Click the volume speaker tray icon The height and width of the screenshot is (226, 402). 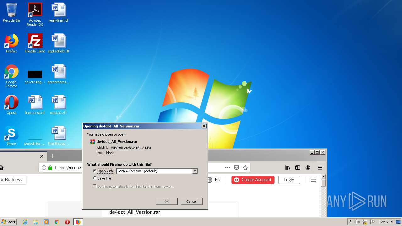[357, 222]
